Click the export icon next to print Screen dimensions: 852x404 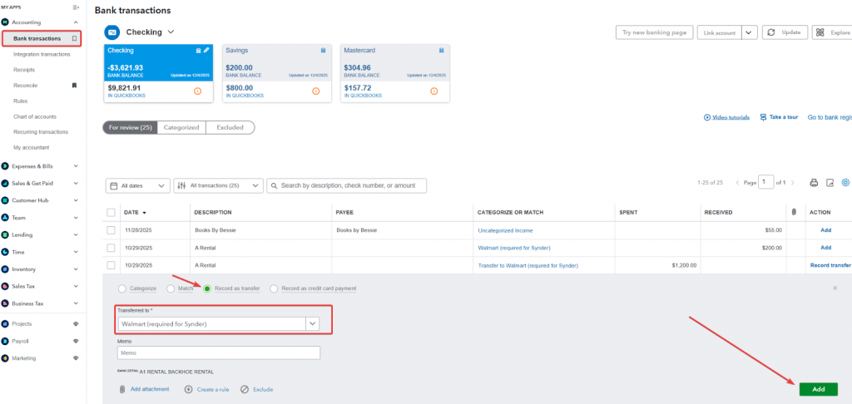(x=830, y=183)
